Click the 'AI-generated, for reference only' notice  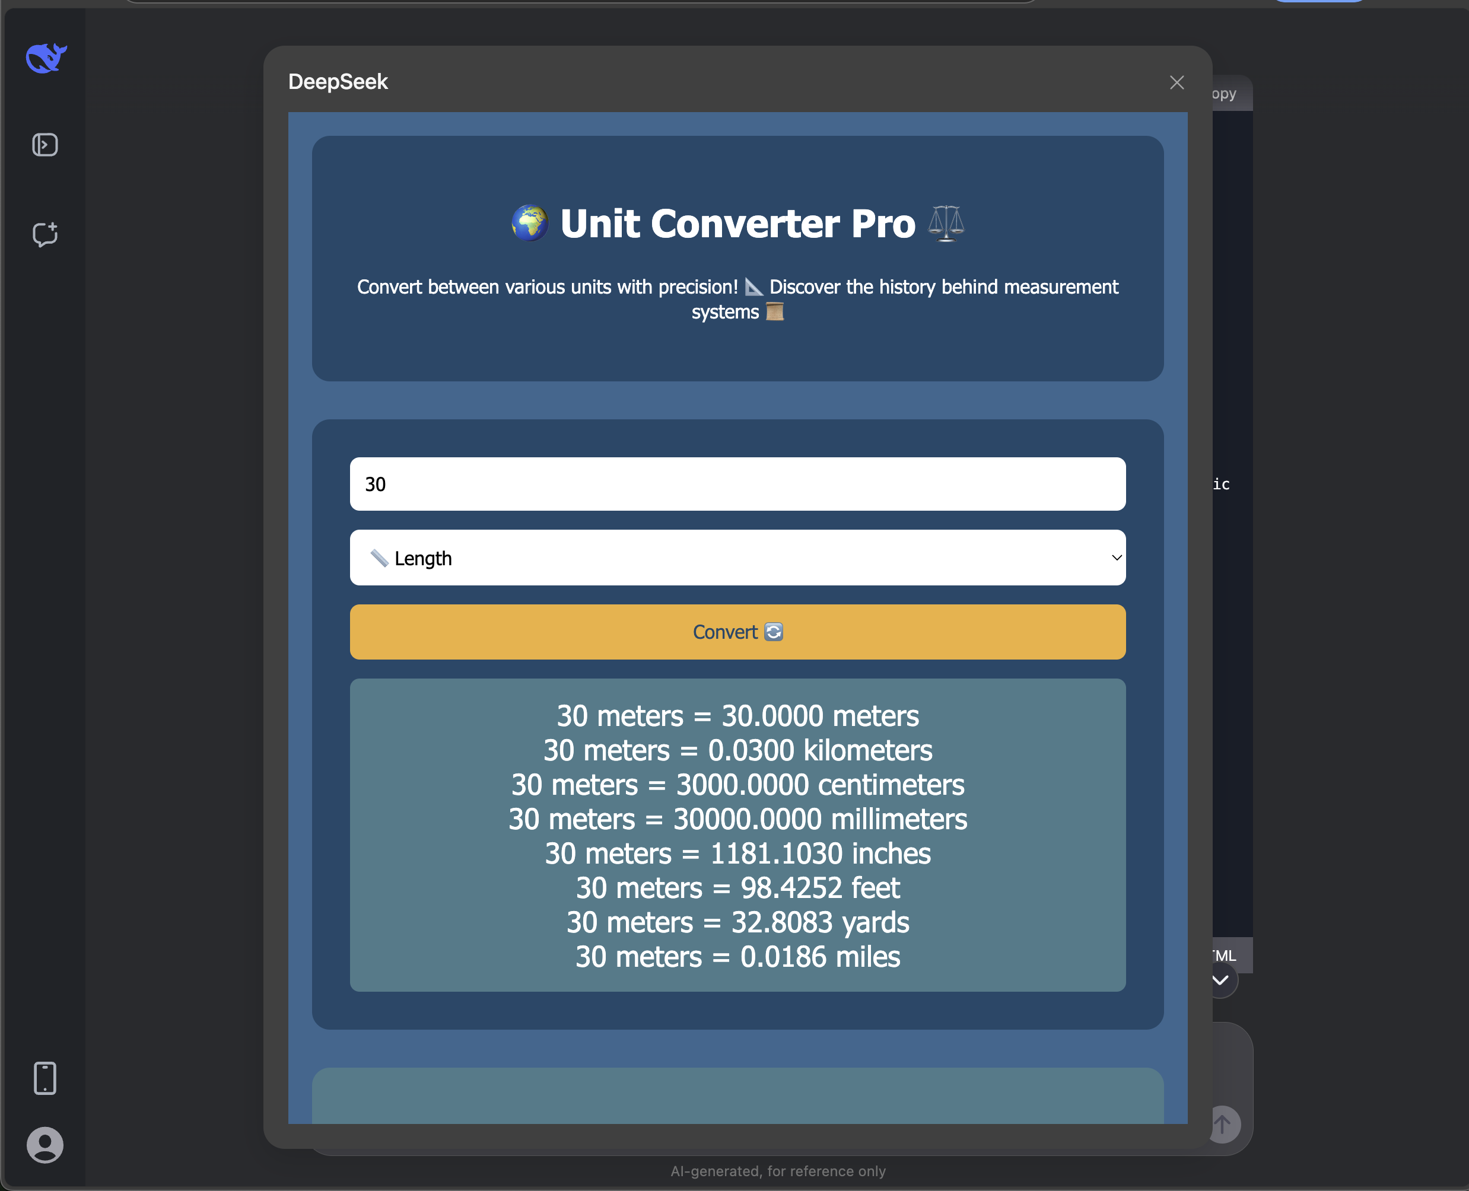click(x=778, y=1171)
